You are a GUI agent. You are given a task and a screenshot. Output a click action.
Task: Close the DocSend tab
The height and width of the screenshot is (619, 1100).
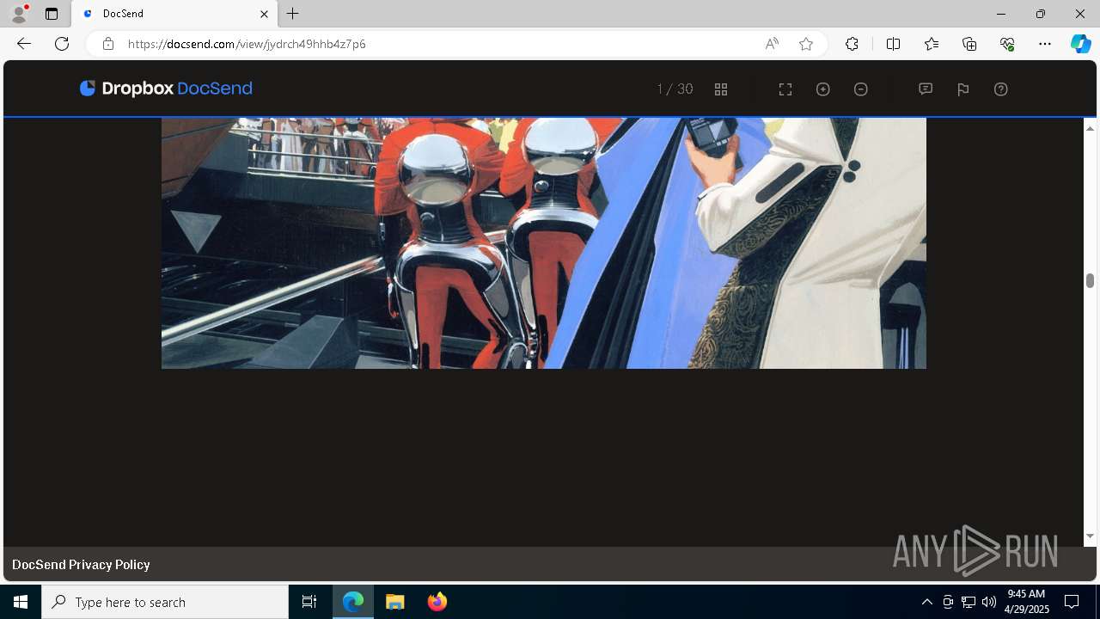coord(264,14)
